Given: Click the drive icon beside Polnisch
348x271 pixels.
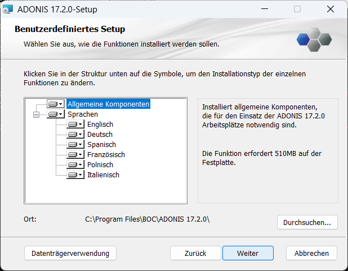Looking at the screenshot, I should click(75, 165).
